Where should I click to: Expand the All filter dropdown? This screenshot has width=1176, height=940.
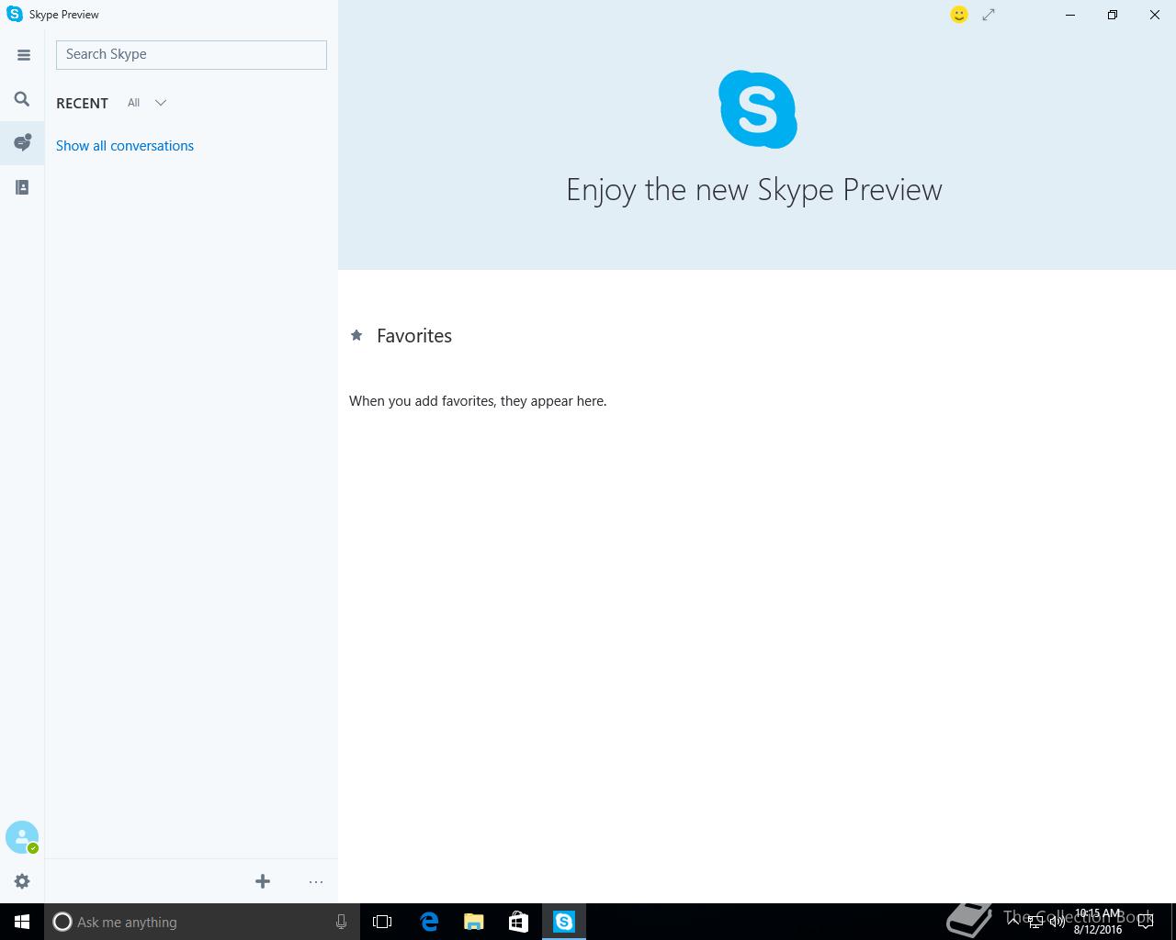147,103
